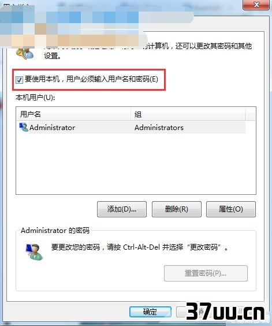The height and width of the screenshot is (326, 272).
Task: Click the Administrators group cell
Action: point(159,127)
